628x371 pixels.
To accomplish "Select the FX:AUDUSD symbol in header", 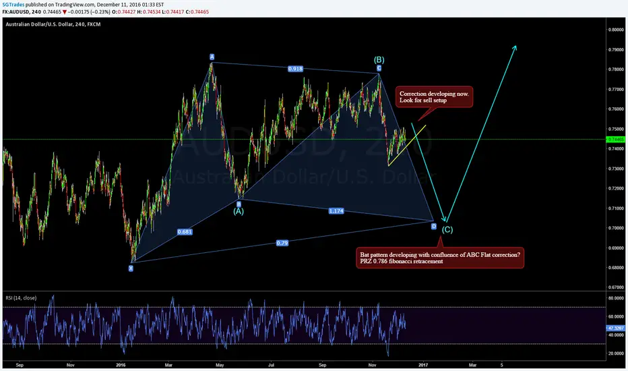I will (x=15, y=12).
